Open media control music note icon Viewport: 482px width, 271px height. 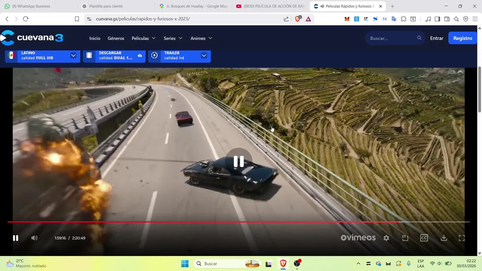click(x=428, y=19)
